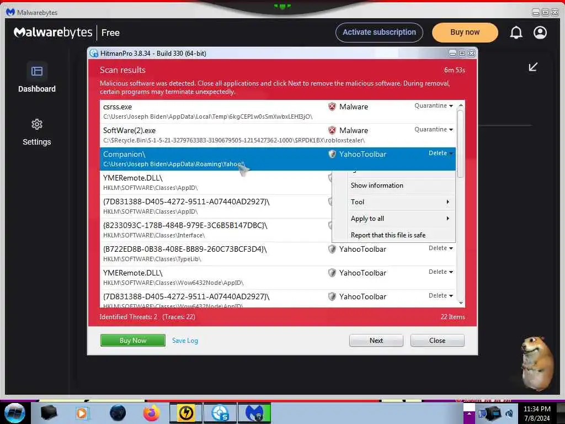Image resolution: width=565 pixels, height=424 pixels.
Task: Select {B722ED8B-0B38-408E-BB89-260C73BCF3D4} TypeLib row
Action: [x=278, y=254]
